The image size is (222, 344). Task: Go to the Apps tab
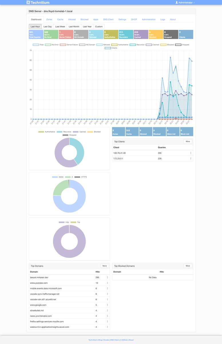click(x=96, y=19)
